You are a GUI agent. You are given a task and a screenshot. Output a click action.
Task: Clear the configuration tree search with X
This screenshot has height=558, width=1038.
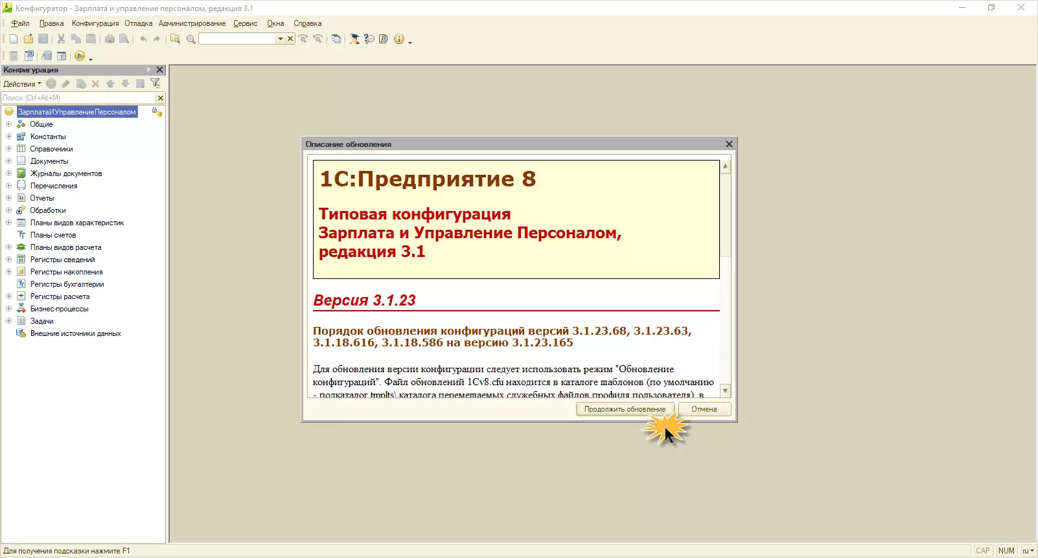pyautogui.click(x=161, y=98)
